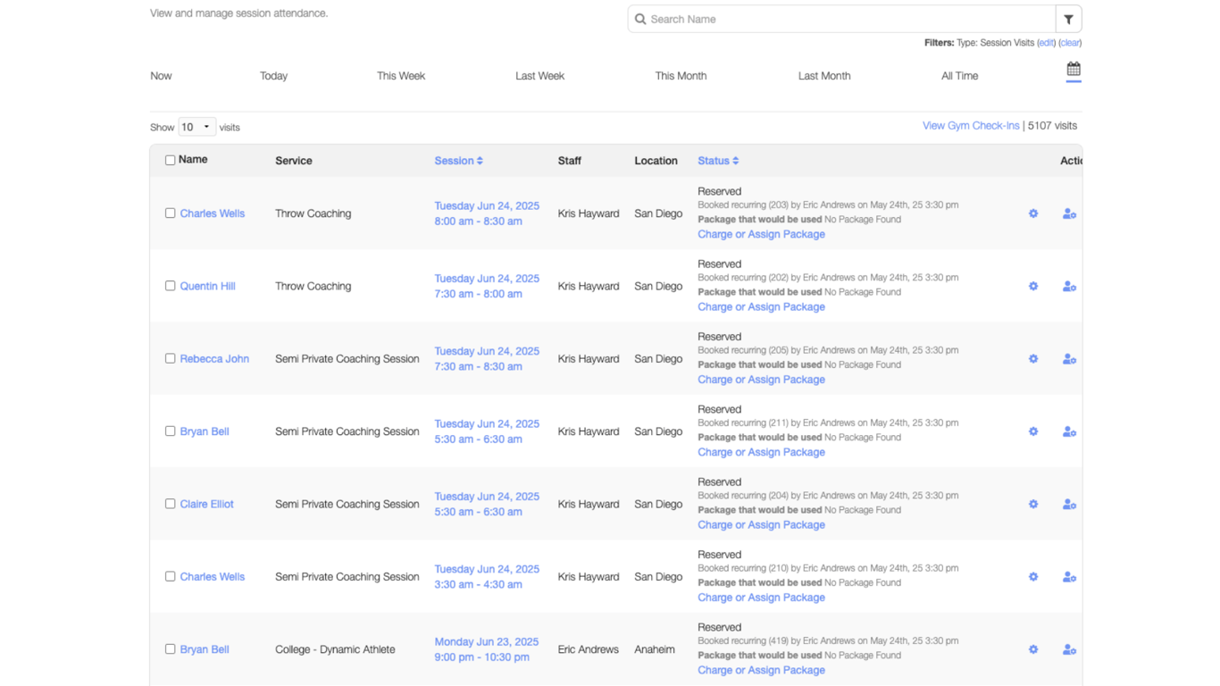Screen dimensions: 1220x686
Task: Open the Show visits count dropdown
Action: click(x=196, y=127)
